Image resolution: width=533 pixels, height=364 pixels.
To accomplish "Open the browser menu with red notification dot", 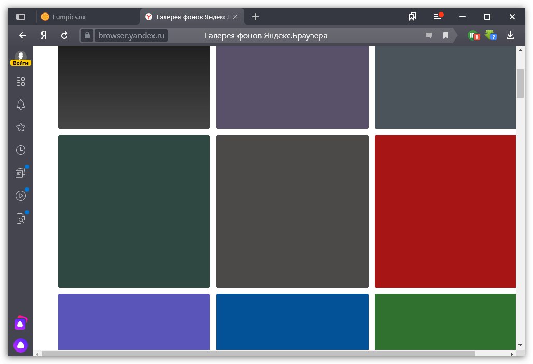I will [438, 16].
